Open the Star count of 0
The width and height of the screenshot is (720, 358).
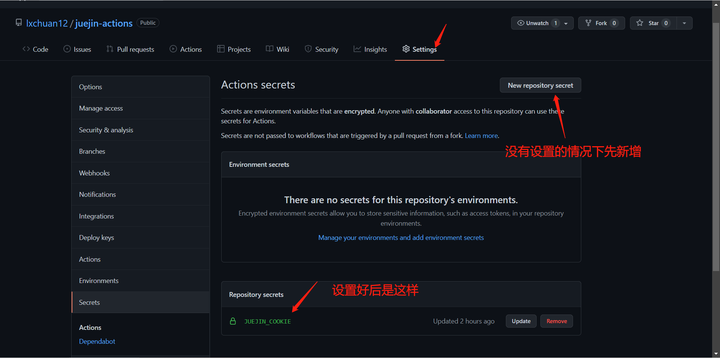click(666, 23)
